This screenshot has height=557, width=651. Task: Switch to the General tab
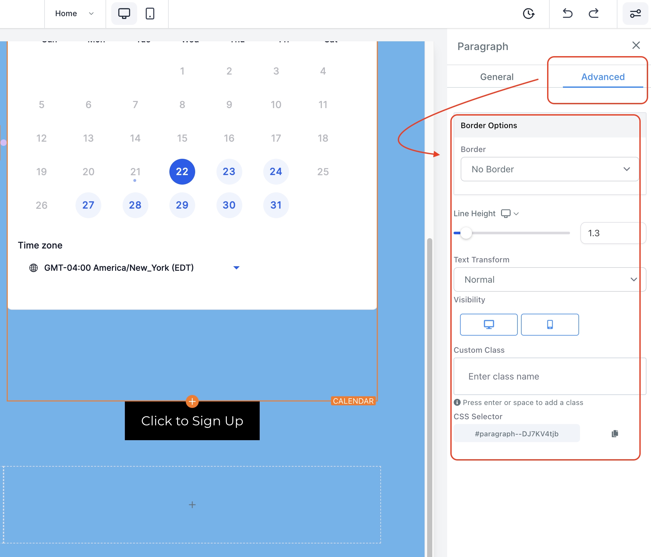(x=496, y=77)
